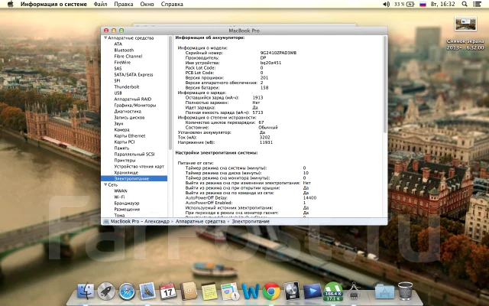Screen dimensions: 489x306
Task: Select 'Аппаратный RAID' in sidebar
Action: point(132,99)
